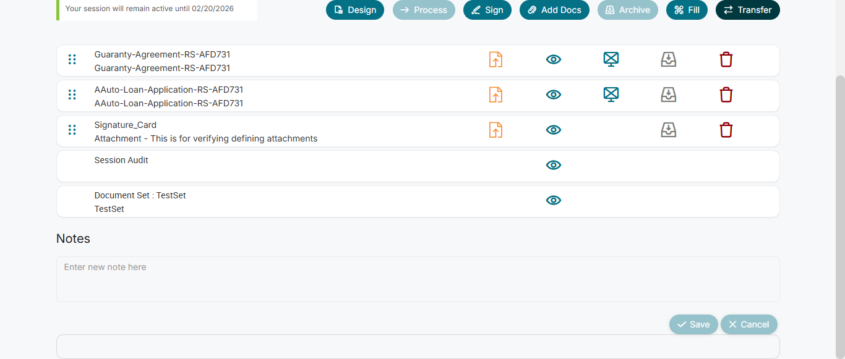
Task: Click the monitor icon on Guaranty-Agreement row
Action: pos(611,59)
